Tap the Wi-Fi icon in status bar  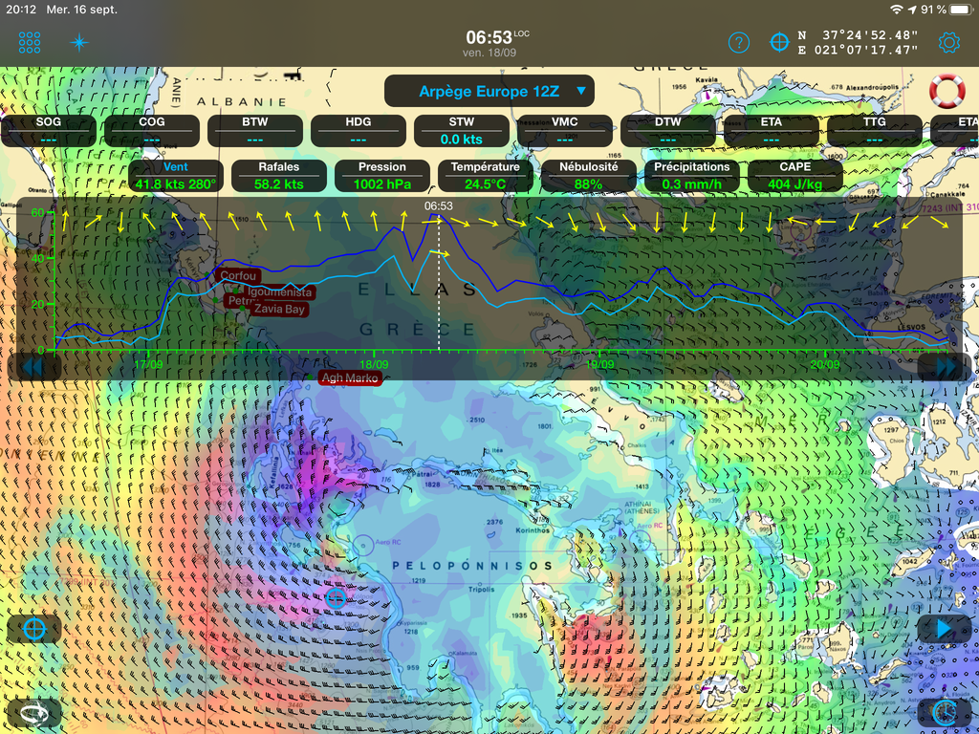pyautogui.click(x=897, y=10)
